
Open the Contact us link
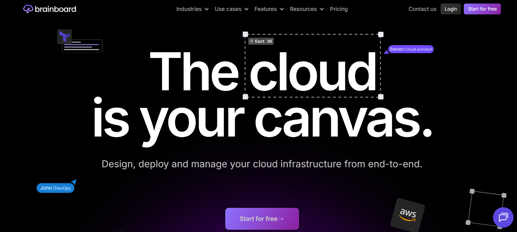tap(422, 9)
